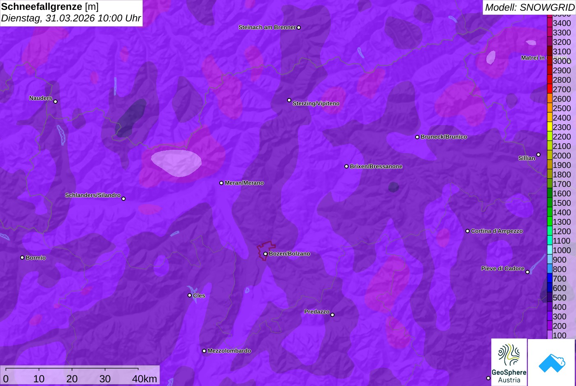Select the "Cles" town label
This screenshot has width=576, height=386.
[x=199, y=296]
